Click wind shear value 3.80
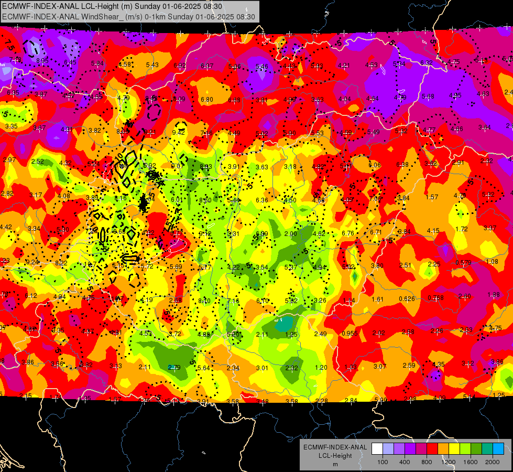Viewport: 513px width, 472px height. point(377,265)
